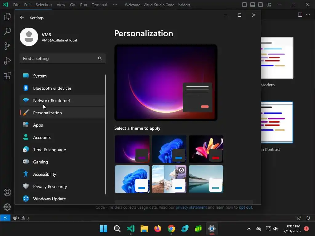This screenshot has width=315, height=236.
Task: Apply Windows spotlight landscape theme
Action: coord(169,179)
